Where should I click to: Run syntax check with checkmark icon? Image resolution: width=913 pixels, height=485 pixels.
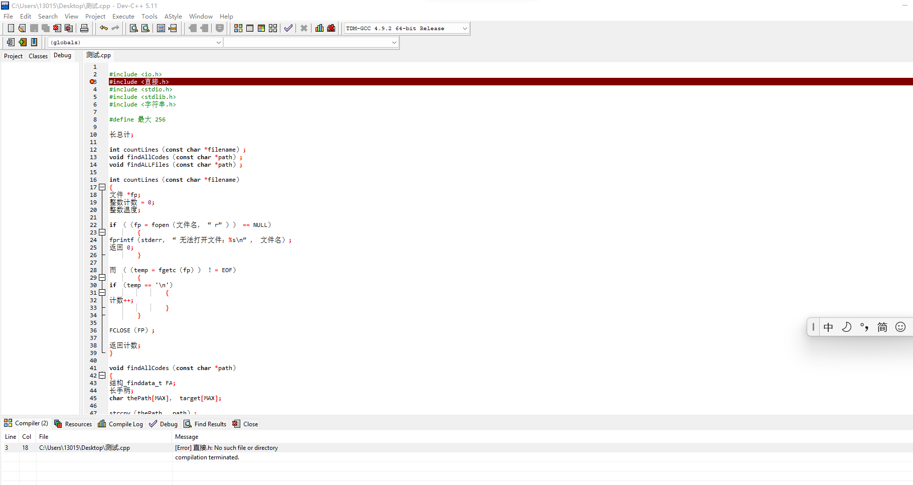(x=288, y=28)
